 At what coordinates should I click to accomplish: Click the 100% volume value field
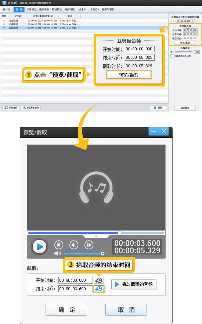[x=196, y=52]
